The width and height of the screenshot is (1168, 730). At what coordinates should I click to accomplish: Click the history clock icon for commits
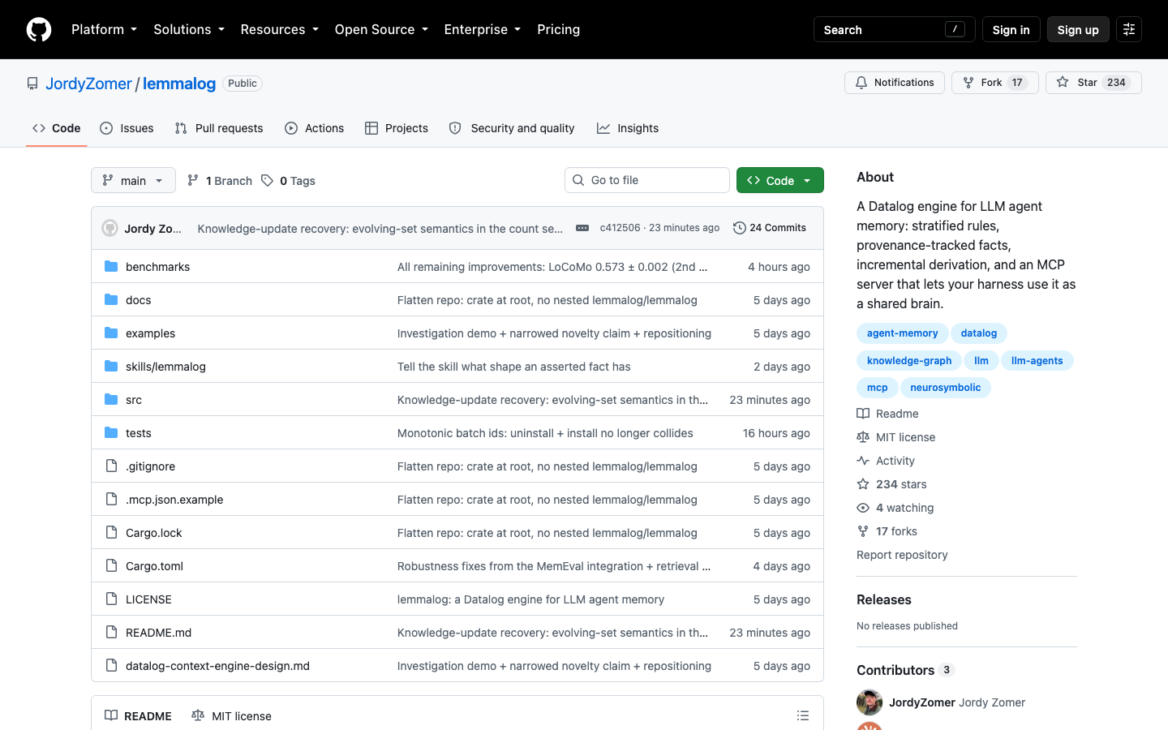click(739, 228)
